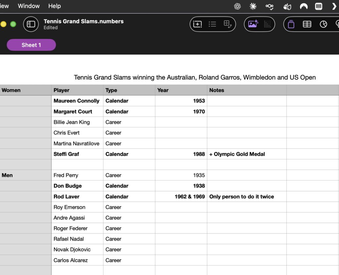Open ChatGPT from the menu bar
Screen dimensions: 339x275
tap(237, 6)
